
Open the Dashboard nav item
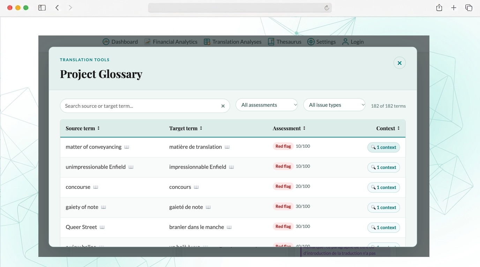[120, 42]
